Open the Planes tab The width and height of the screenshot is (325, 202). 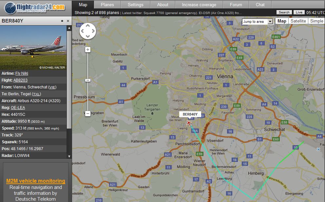point(107,5)
